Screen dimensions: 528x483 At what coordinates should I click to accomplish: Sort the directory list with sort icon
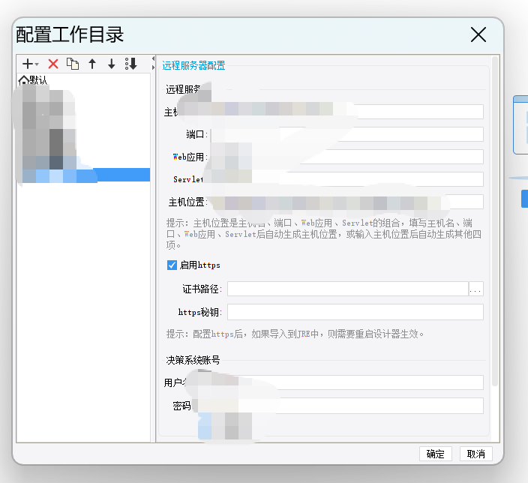coord(131,64)
